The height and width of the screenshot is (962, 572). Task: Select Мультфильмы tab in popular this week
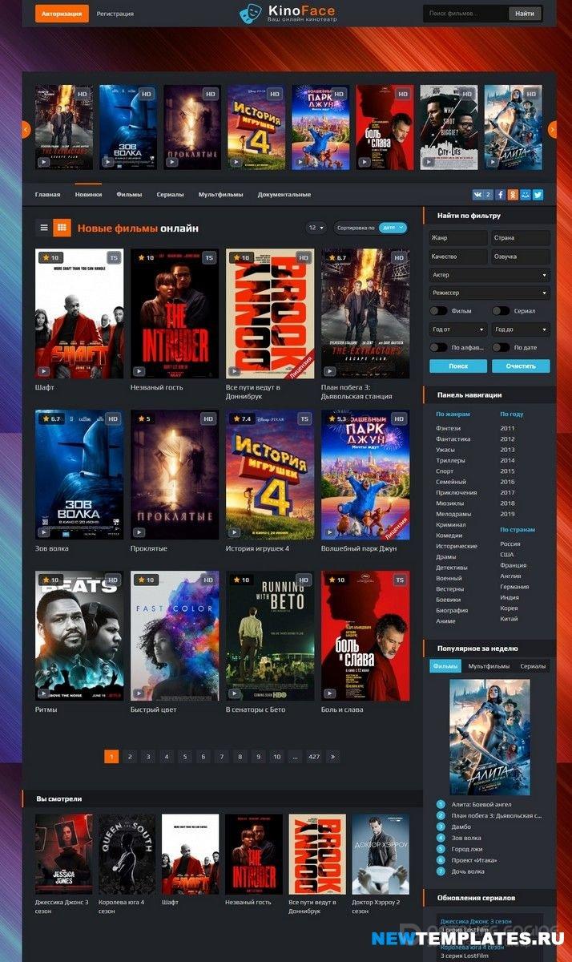click(x=489, y=666)
